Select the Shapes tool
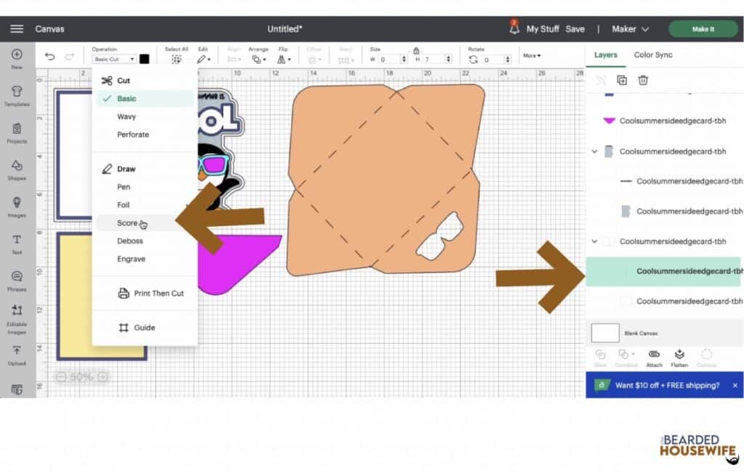This screenshot has height=473, width=744. pyautogui.click(x=16, y=169)
